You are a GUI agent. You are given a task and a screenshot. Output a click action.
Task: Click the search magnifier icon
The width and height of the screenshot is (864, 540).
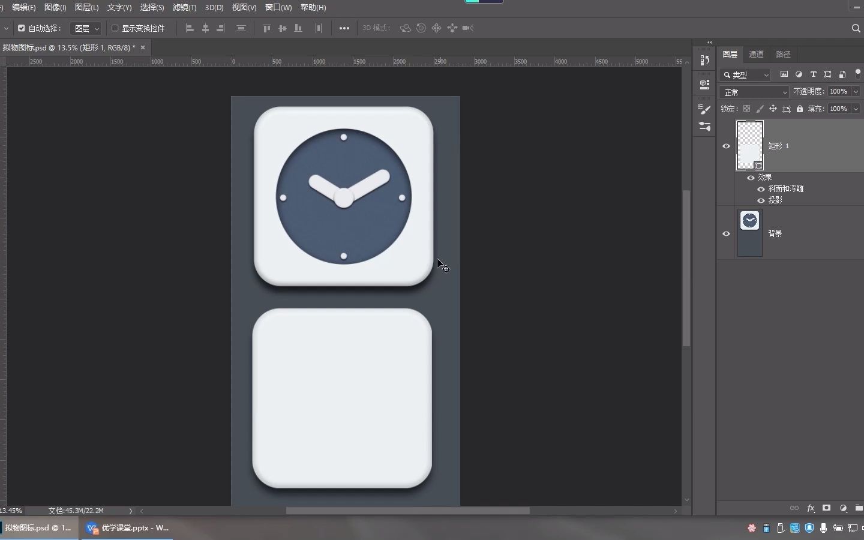(x=856, y=28)
